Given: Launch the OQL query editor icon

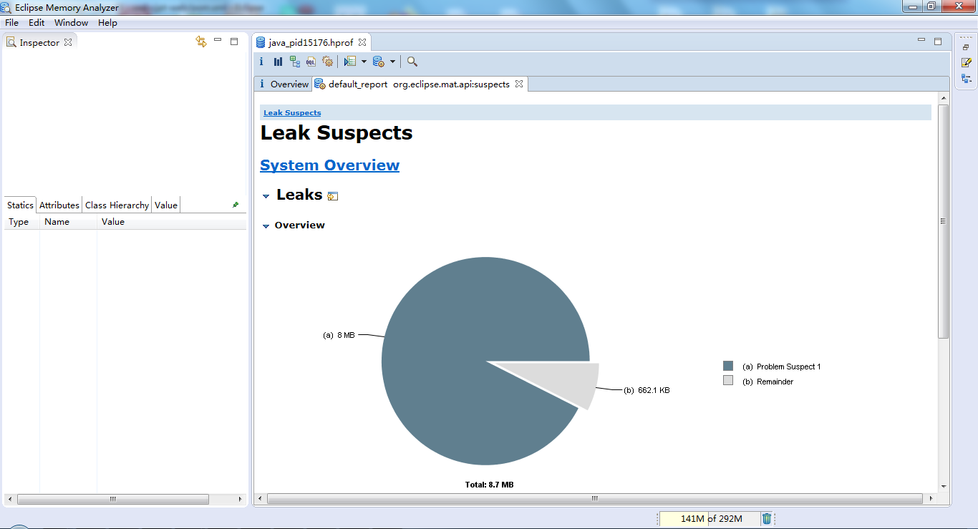Looking at the screenshot, I should tap(310, 62).
